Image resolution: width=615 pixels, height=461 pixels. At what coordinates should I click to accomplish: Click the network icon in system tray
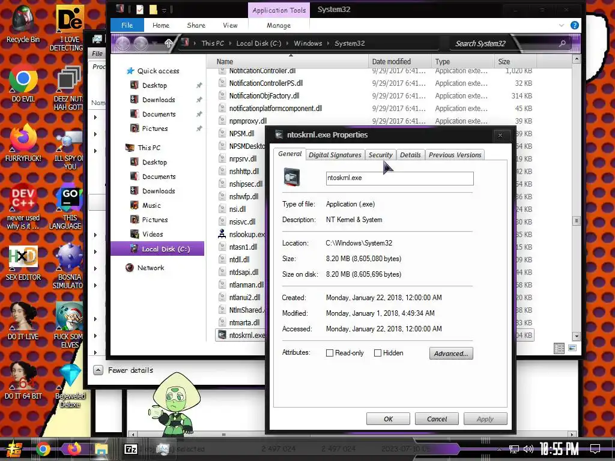point(514,449)
